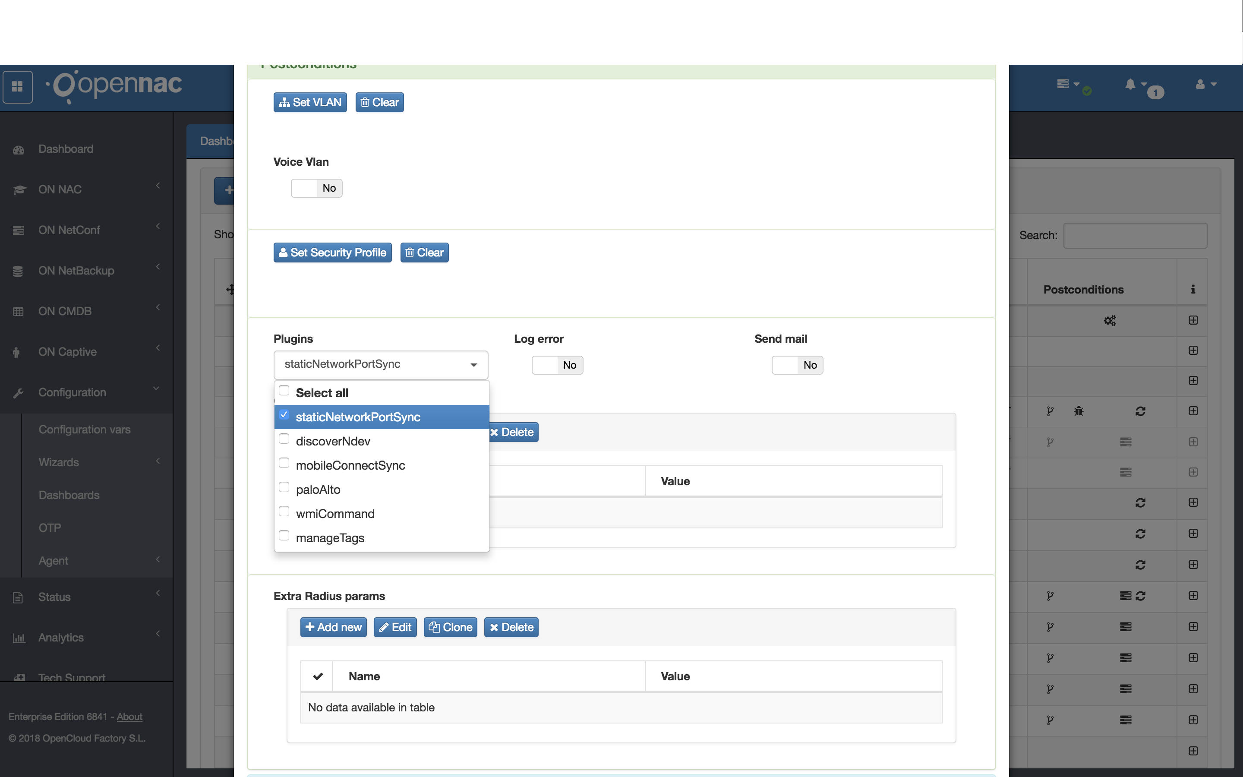Image resolution: width=1243 pixels, height=777 pixels.
Task: Open Configuration vars menu item
Action: [85, 430]
